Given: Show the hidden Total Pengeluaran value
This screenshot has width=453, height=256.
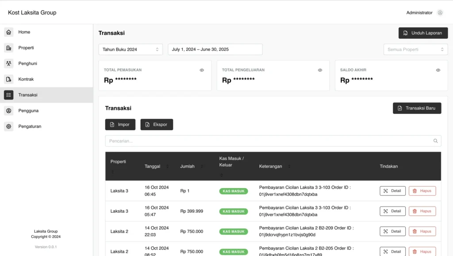Looking at the screenshot, I should click(x=320, y=70).
